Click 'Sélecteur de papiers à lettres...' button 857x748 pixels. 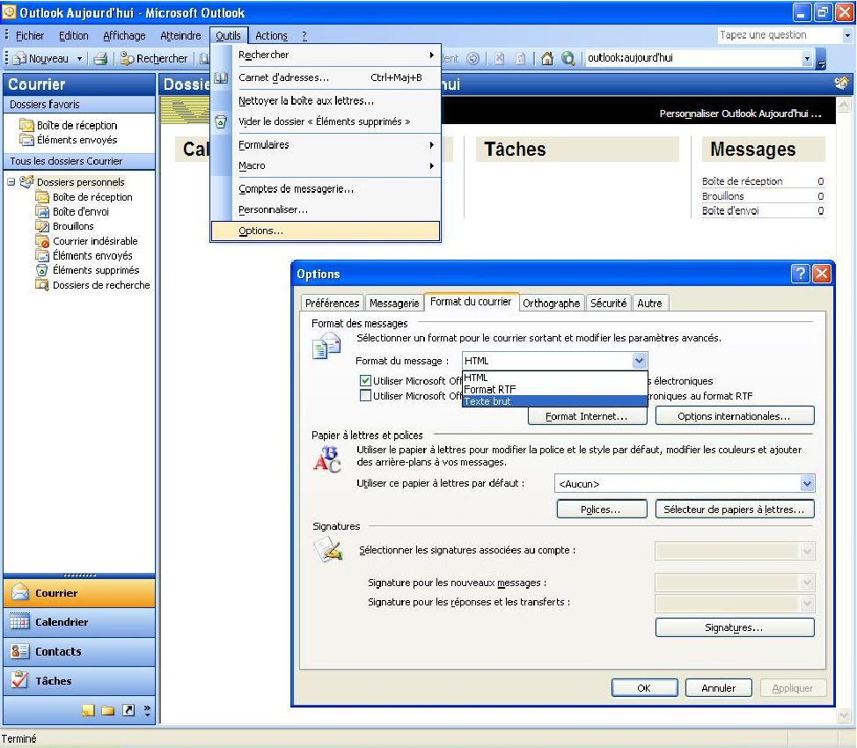pyautogui.click(x=735, y=509)
